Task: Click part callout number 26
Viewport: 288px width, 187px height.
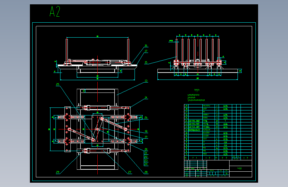Action: click(x=146, y=117)
